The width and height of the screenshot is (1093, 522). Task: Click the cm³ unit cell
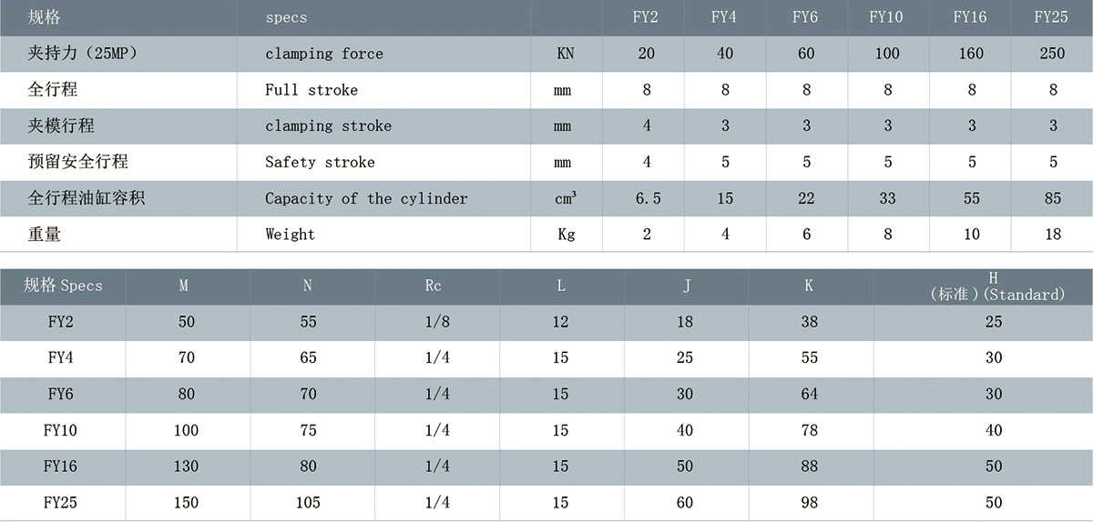565,198
